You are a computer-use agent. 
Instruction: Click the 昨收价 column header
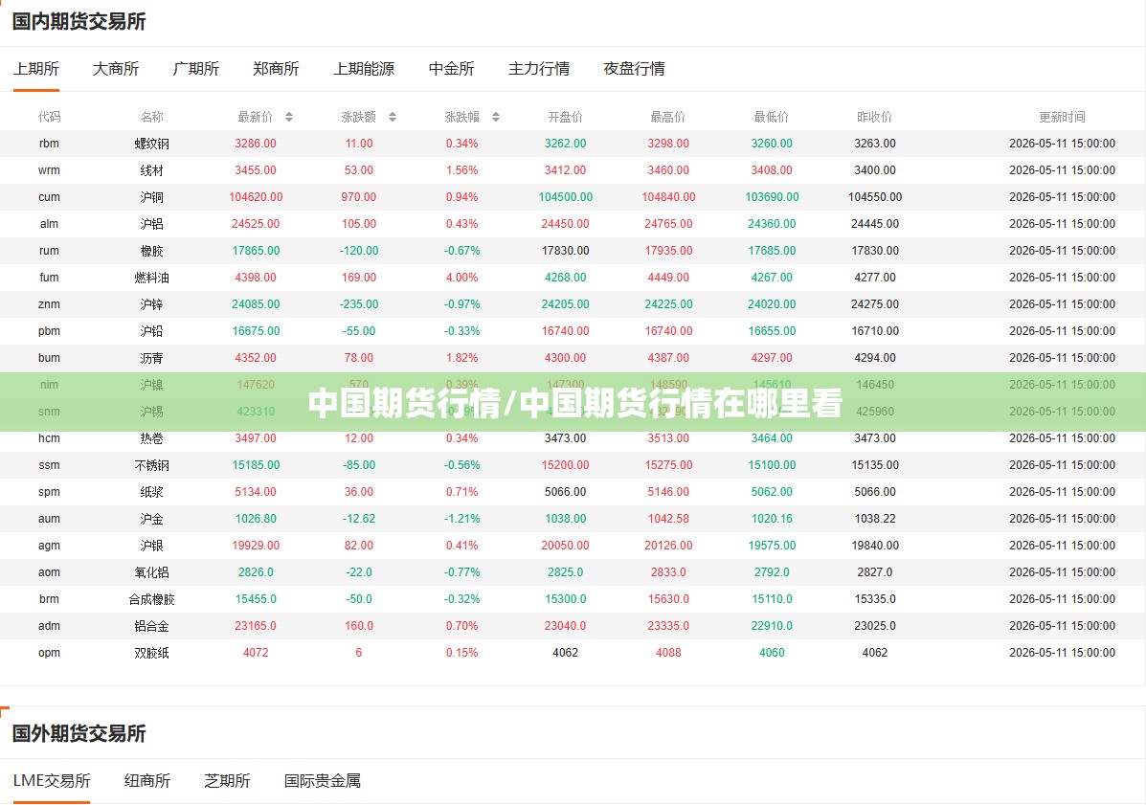click(x=875, y=117)
